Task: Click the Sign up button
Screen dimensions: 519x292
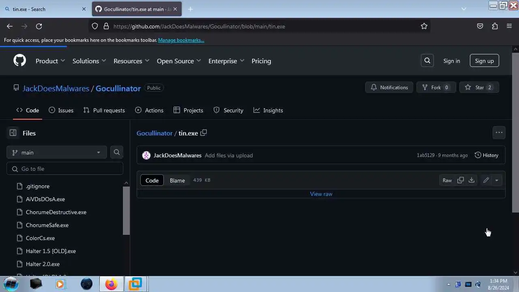Action: [484, 61]
